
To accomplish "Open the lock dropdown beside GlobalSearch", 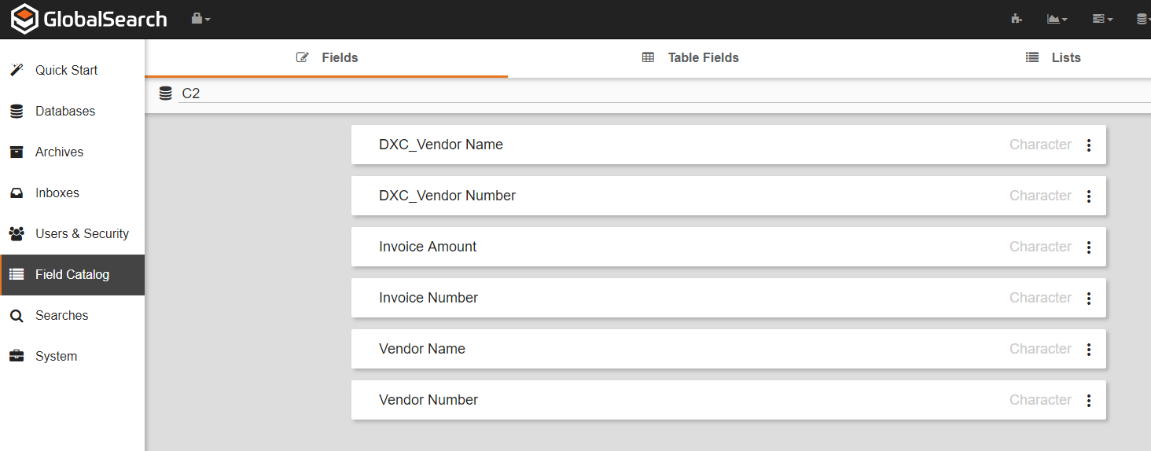I will click(200, 19).
